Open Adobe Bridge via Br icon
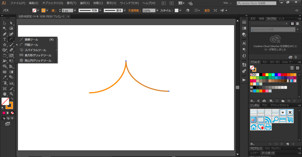302x157 pixels. click(x=163, y=3)
